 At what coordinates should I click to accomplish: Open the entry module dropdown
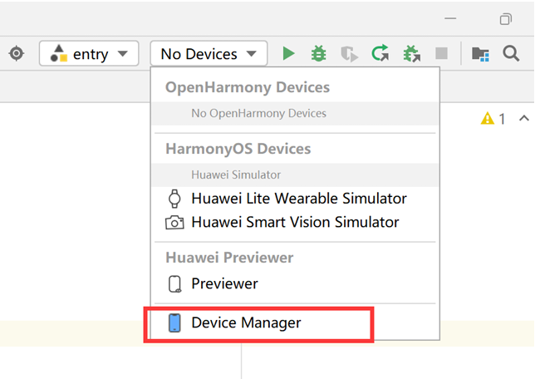[x=89, y=53]
